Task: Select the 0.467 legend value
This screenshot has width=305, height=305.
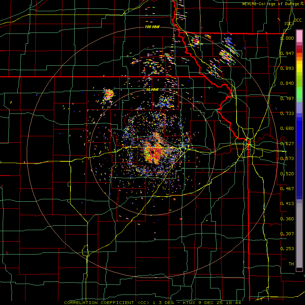Action: point(287,189)
